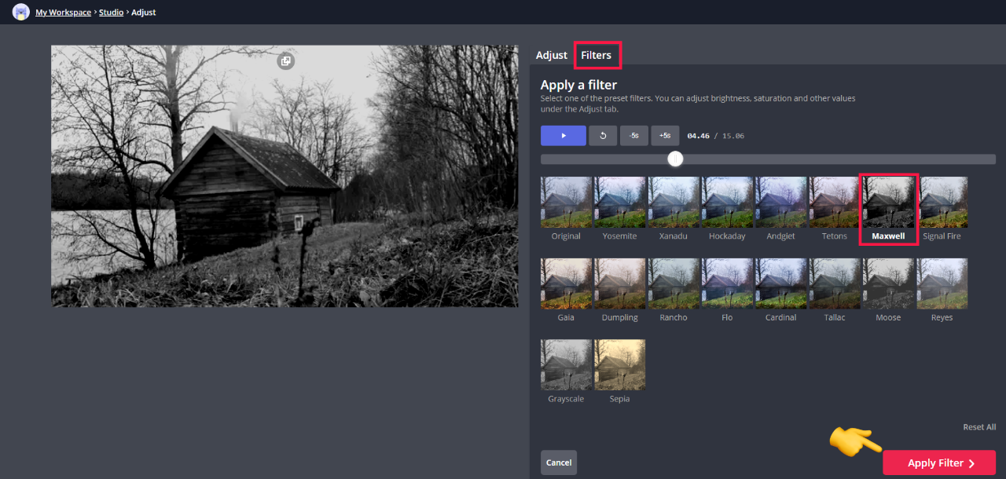Play the video preview
The width and height of the screenshot is (1006, 479).
[563, 135]
